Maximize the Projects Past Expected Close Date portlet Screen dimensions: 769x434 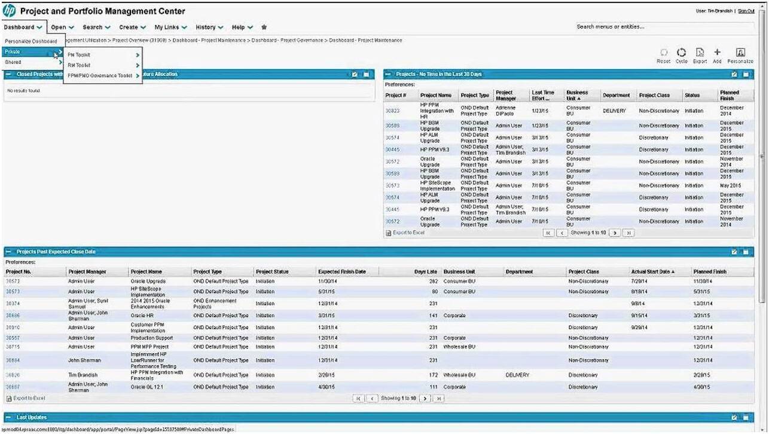click(746, 252)
